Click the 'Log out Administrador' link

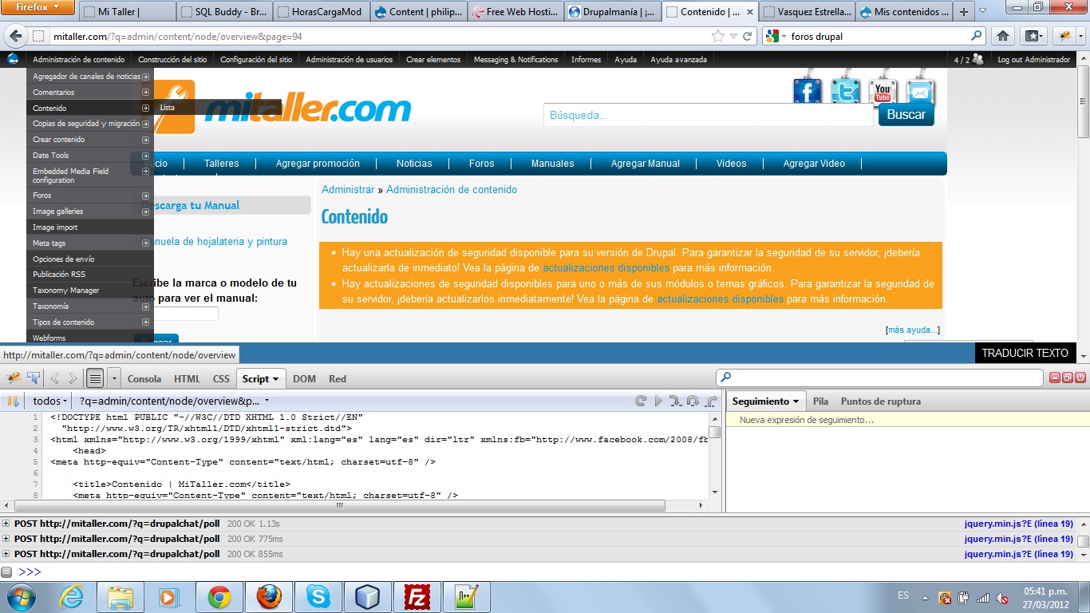(x=1033, y=59)
